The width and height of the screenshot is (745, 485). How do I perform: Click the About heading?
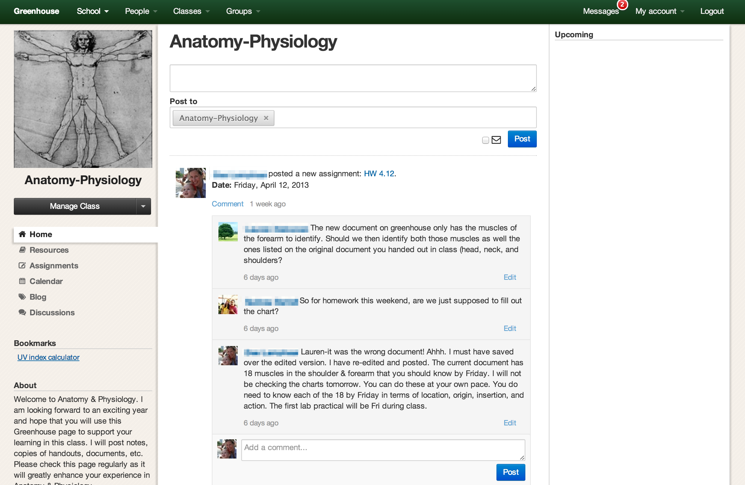point(25,385)
